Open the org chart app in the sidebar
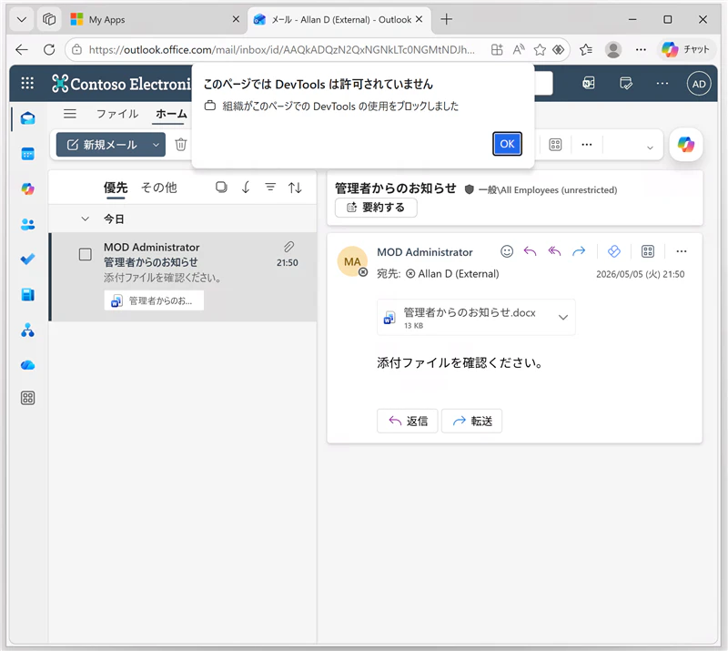This screenshot has height=651, width=728. [x=28, y=330]
